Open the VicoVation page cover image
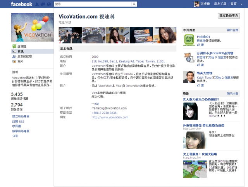248x187 pixels. tap(32, 27)
